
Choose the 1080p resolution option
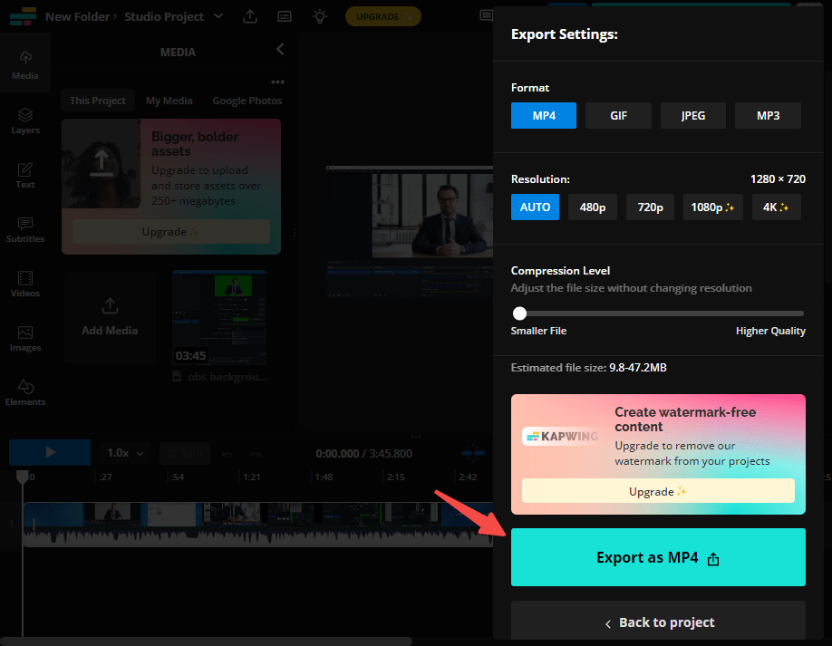712,207
